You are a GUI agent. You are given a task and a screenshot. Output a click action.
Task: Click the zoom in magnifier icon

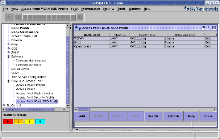coord(80,17)
